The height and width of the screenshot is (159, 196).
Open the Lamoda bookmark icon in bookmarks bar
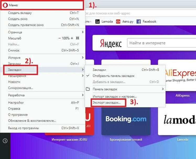97,21
